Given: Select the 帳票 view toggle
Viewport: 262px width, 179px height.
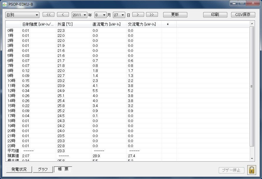Looking at the screenshot, I should [x=63, y=169].
